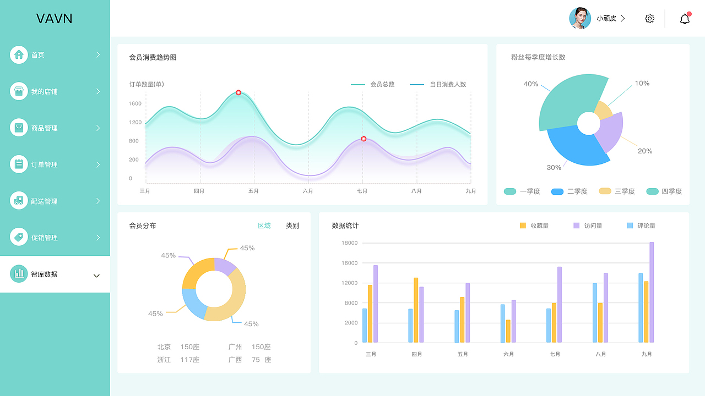Toggle the 一季度 legend item
705x396 pixels.
(522, 191)
